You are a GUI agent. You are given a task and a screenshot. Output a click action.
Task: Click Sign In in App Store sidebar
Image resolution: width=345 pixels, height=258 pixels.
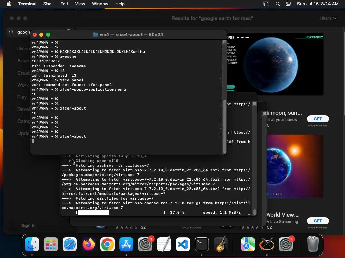(x=28, y=225)
